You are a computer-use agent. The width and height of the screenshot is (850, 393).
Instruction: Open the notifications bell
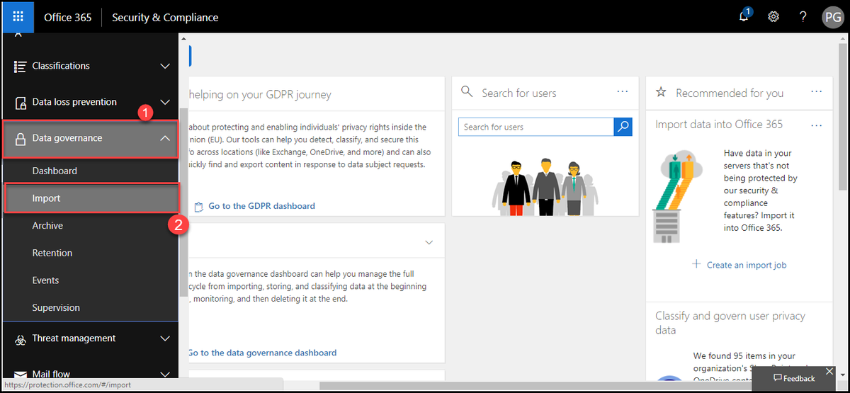pyautogui.click(x=744, y=17)
